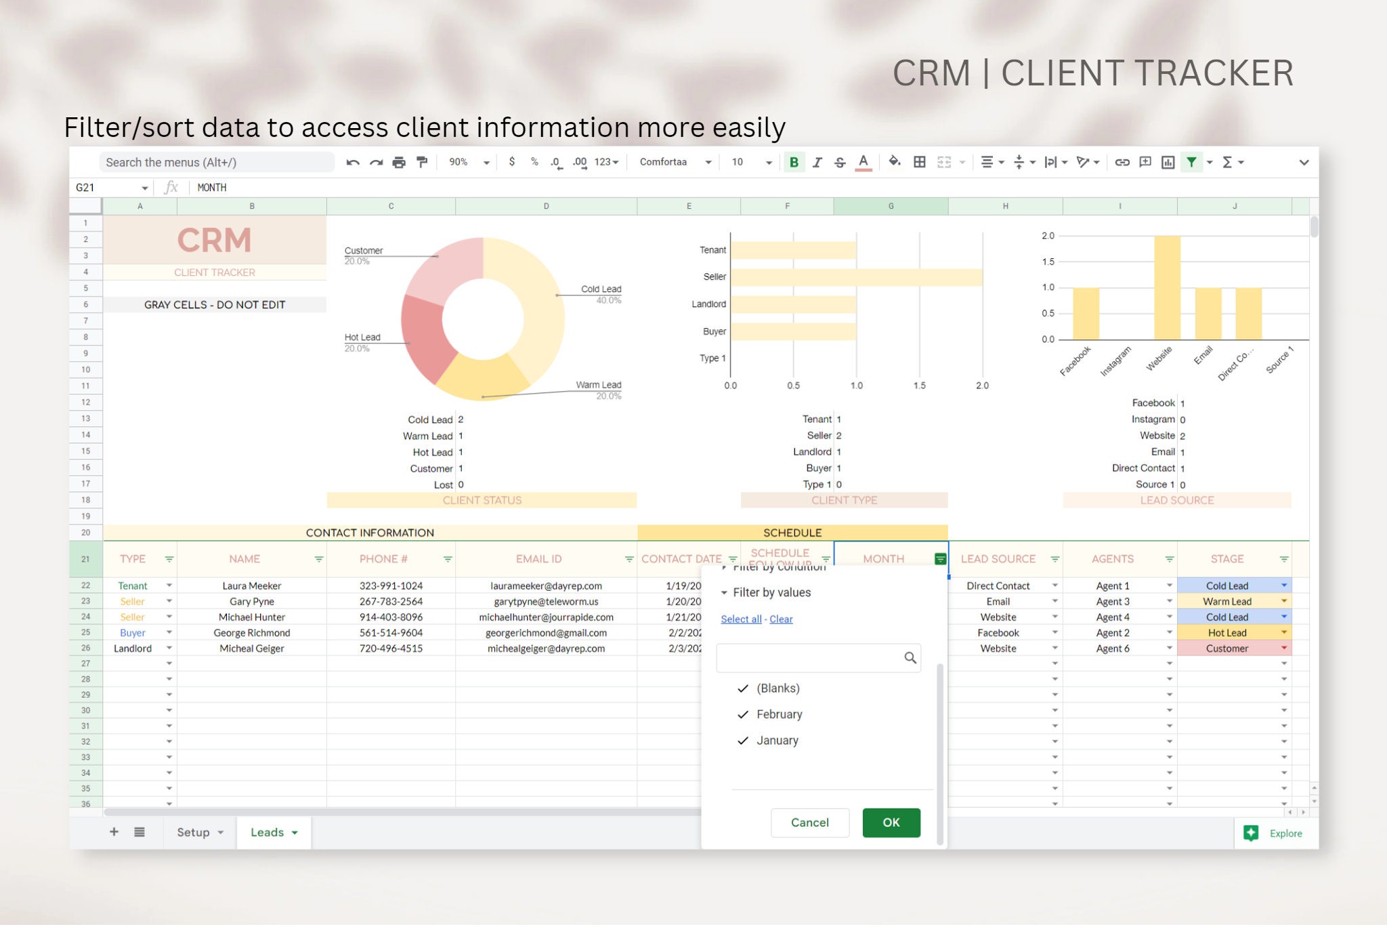The height and width of the screenshot is (925, 1387).
Task: Open the text color picker
Action: point(863,162)
